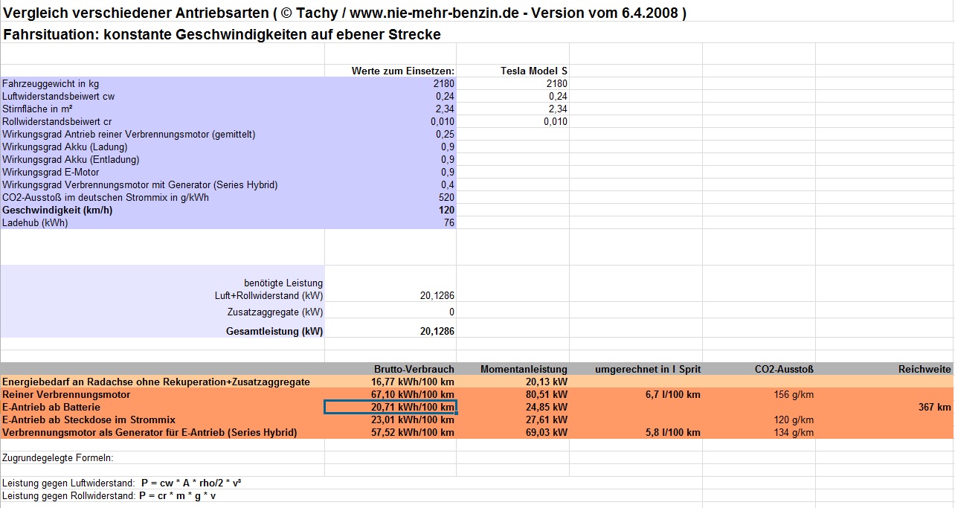Click the Reichweite result 367 km
This screenshot has height=508, width=955.
[933, 407]
